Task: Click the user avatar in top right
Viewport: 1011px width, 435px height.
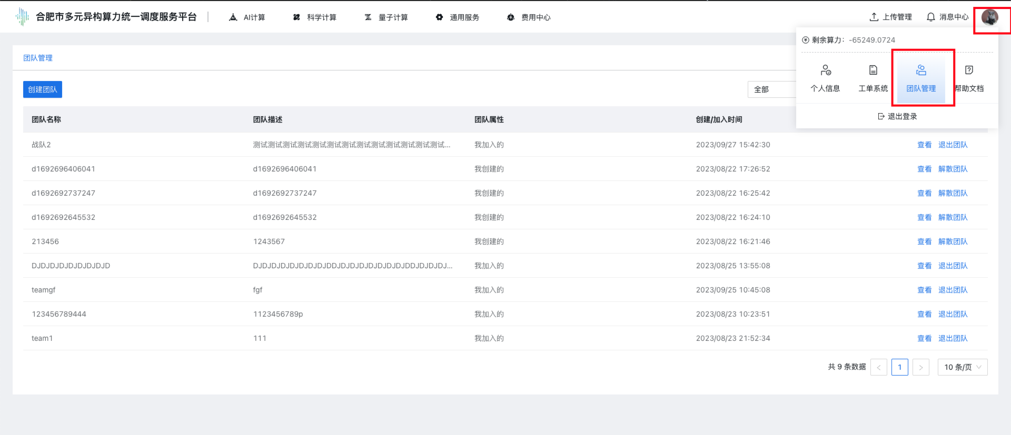Action: click(x=989, y=17)
